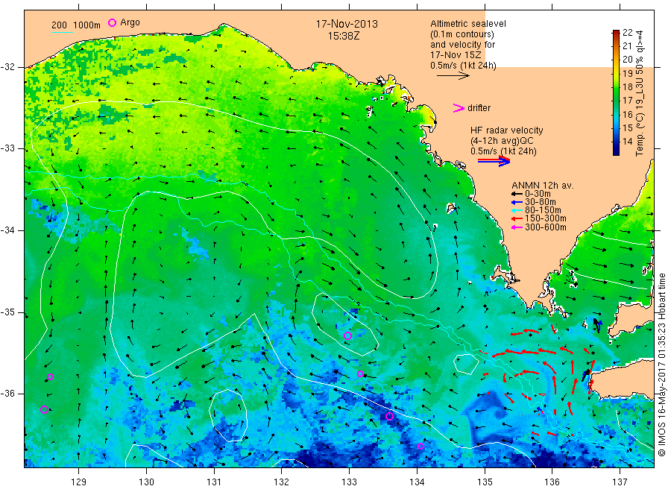Click the magenta drifter arrowhead symbol

pyautogui.click(x=459, y=108)
